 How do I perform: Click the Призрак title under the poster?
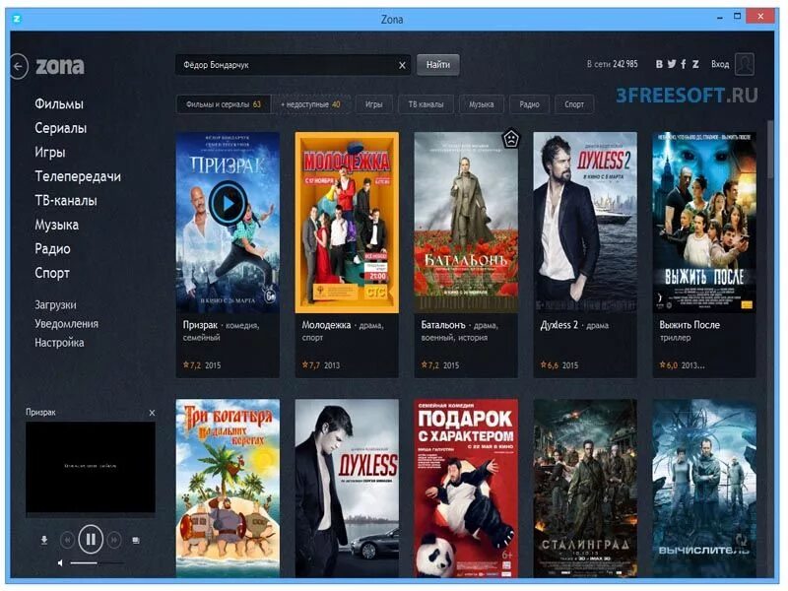pos(200,325)
